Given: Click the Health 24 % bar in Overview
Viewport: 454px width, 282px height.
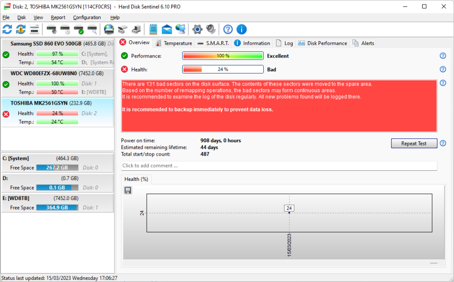Looking at the screenshot, I should pyautogui.click(x=223, y=69).
